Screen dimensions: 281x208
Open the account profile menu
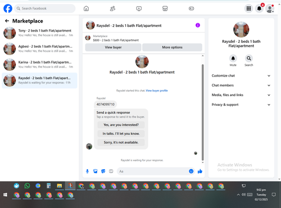point(270,8)
